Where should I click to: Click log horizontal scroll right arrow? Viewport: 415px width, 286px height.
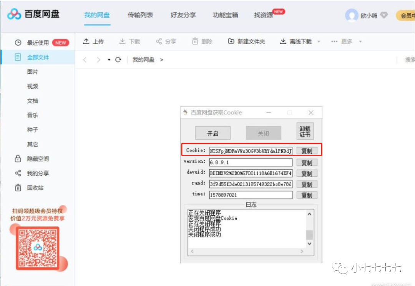point(302,251)
